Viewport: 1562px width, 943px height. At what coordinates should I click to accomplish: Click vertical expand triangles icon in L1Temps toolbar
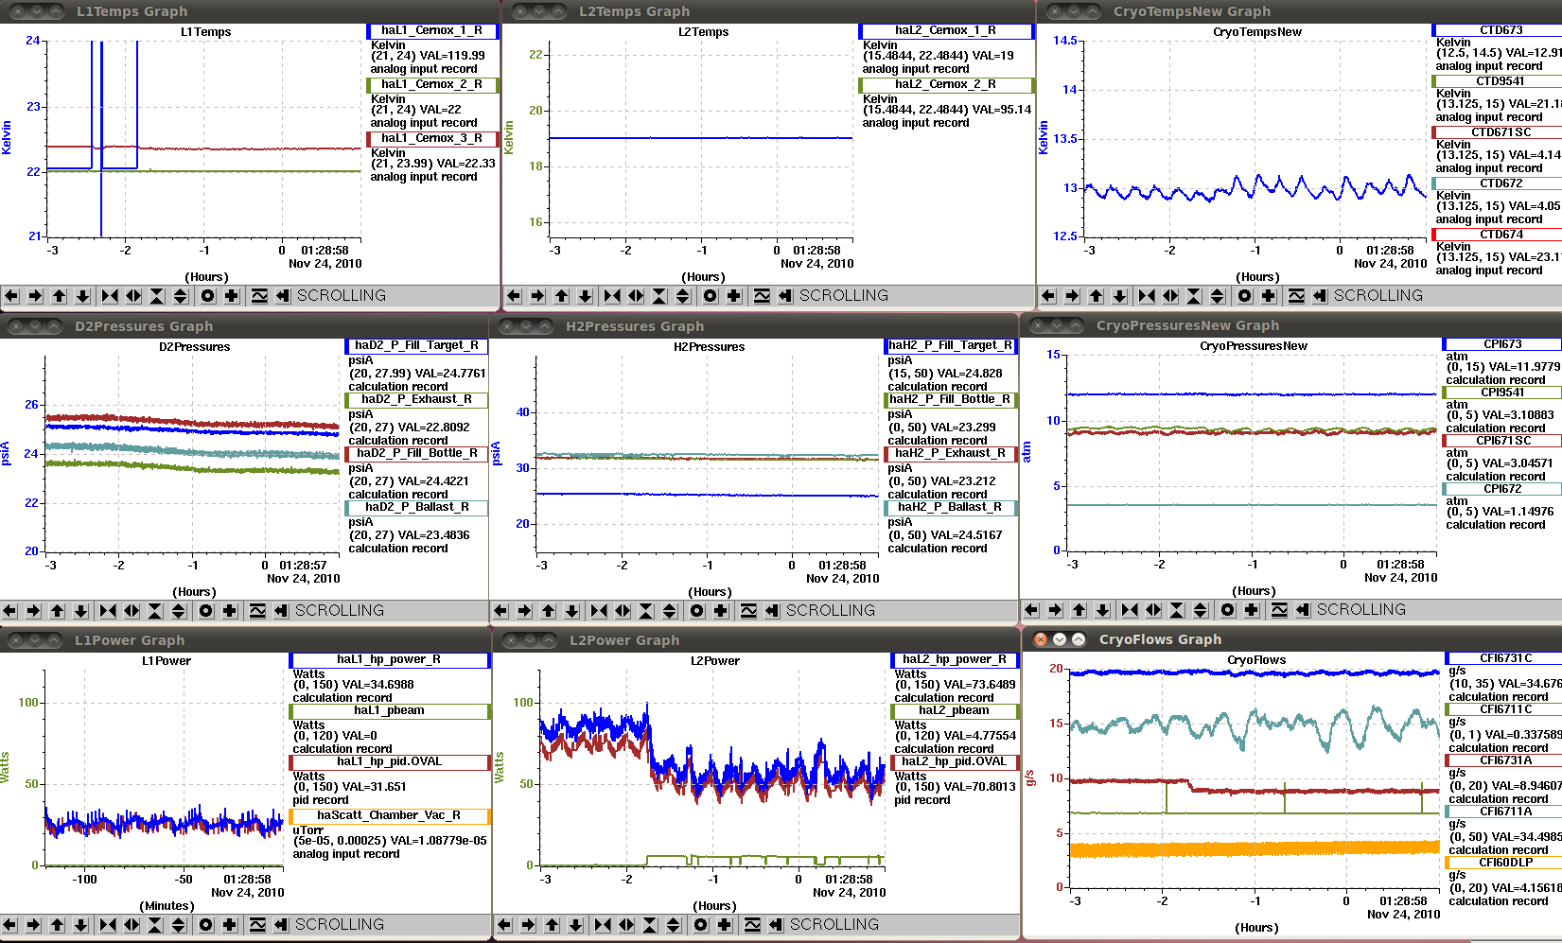pyautogui.click(x=181, y=296)
